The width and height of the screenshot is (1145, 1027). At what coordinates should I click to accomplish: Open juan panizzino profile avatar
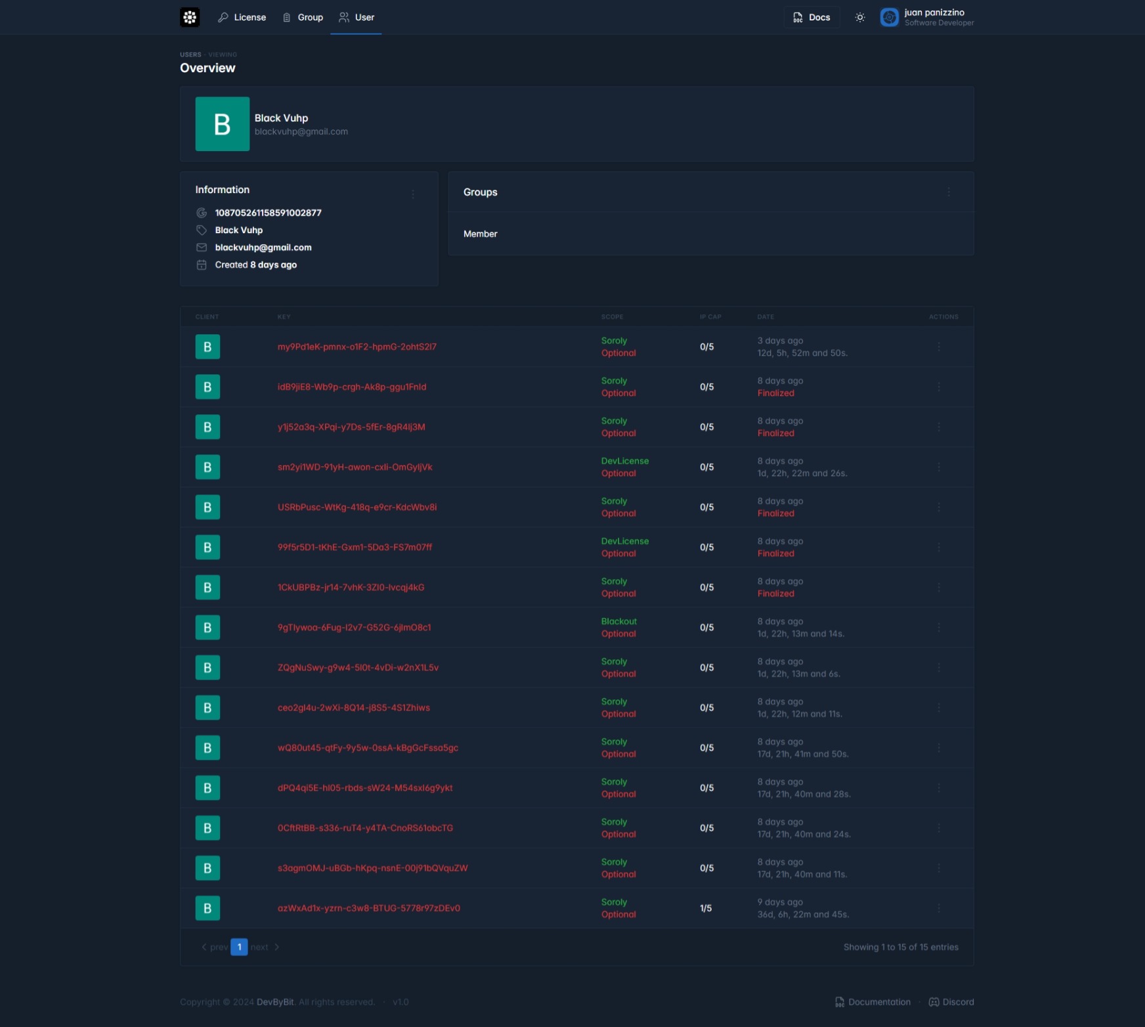[890, 17]
